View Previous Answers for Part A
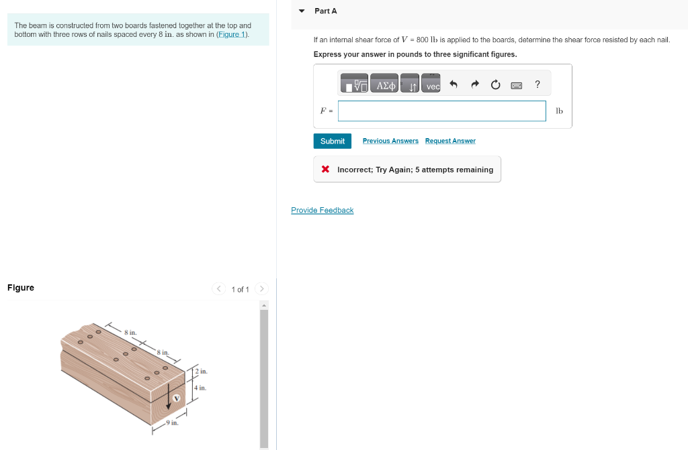Screen dimensions: 688x450 [x=390, y=140]
